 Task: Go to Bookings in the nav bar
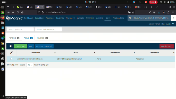60,18
